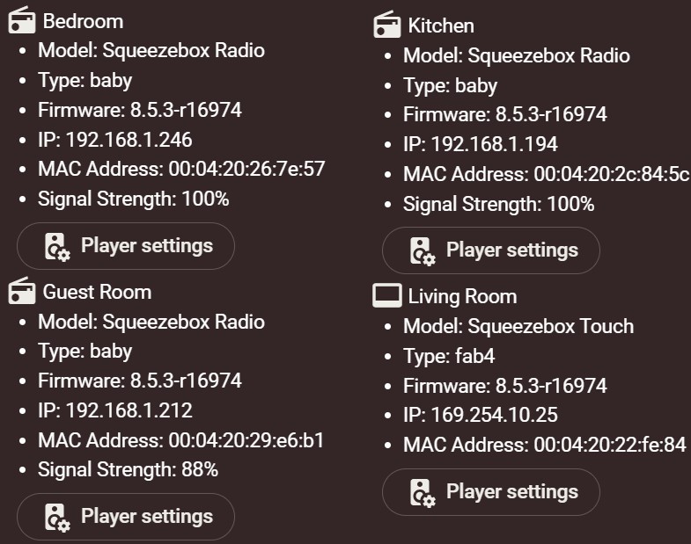Open Player settings for Guest Room

pos(126,517)
